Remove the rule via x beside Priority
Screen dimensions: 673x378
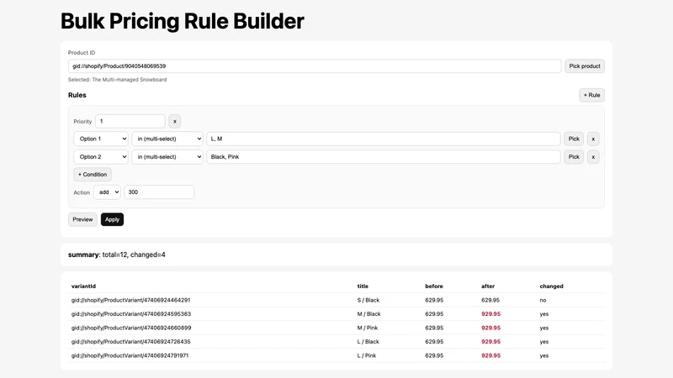[x=175, y=121]
